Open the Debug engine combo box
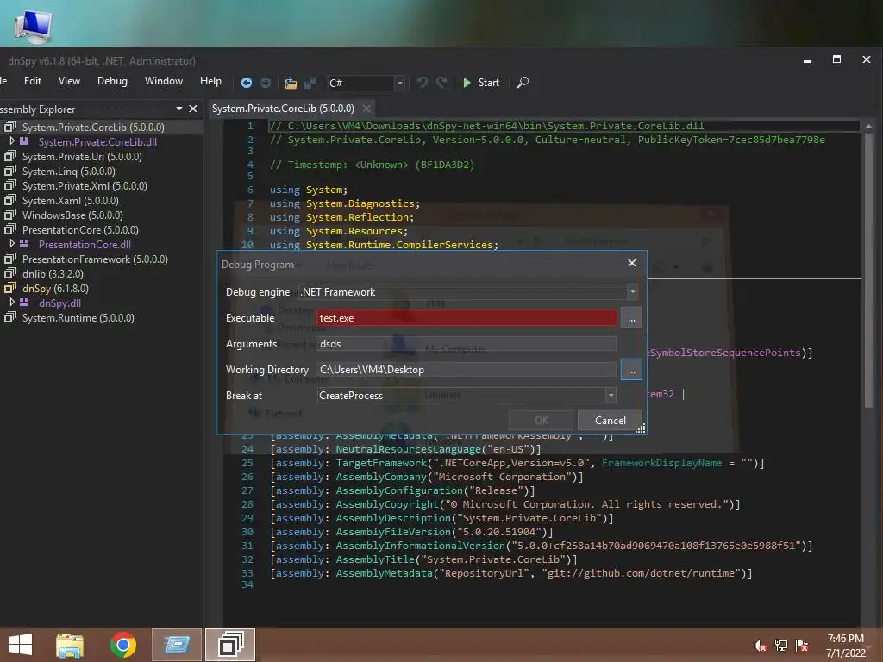Viewport: 883px width, 662px height. tap(468, 291)
